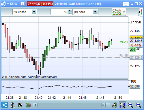Expand arrow next to indicator icon

click(x=124, y=12)
